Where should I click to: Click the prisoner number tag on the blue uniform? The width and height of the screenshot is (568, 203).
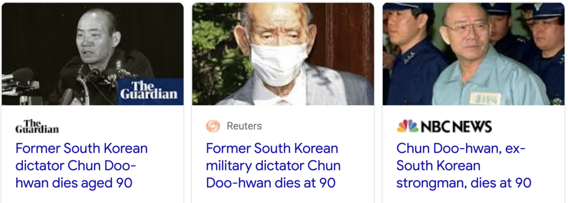(x=485, y=98)
